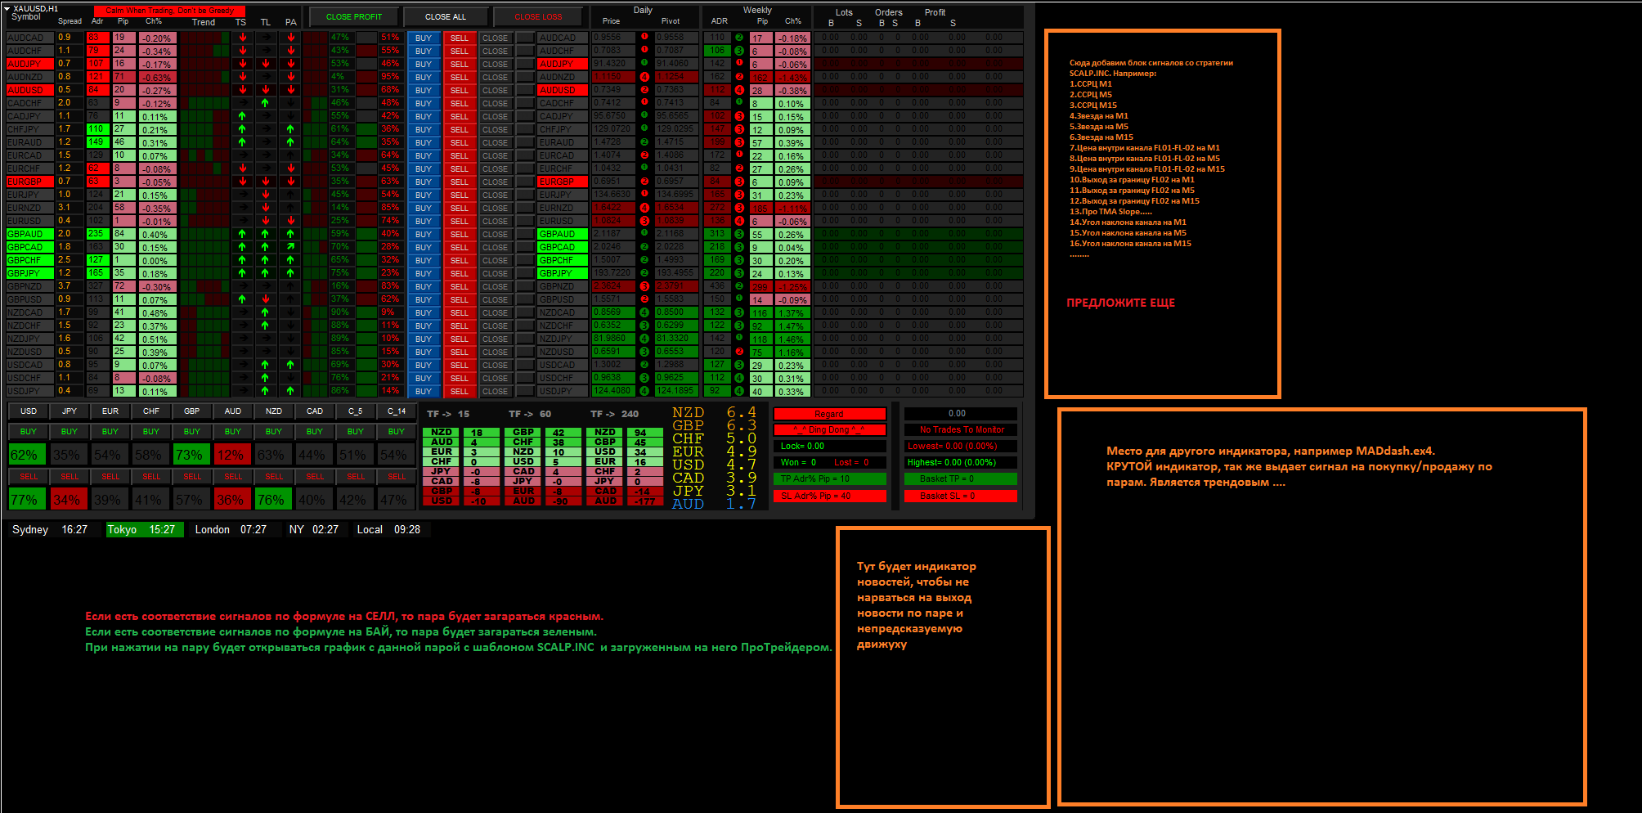Screen dimensions: 1642x813
Task: Click 'TP Adr% Pip = 10' green field
Action: 829,479
